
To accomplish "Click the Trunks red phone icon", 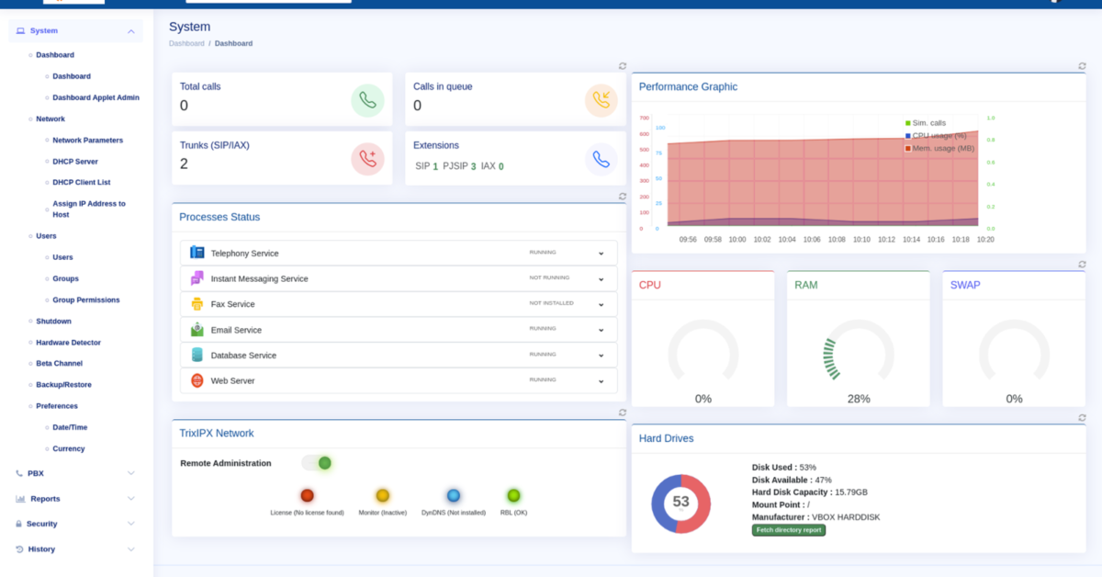I will (367, 159).
